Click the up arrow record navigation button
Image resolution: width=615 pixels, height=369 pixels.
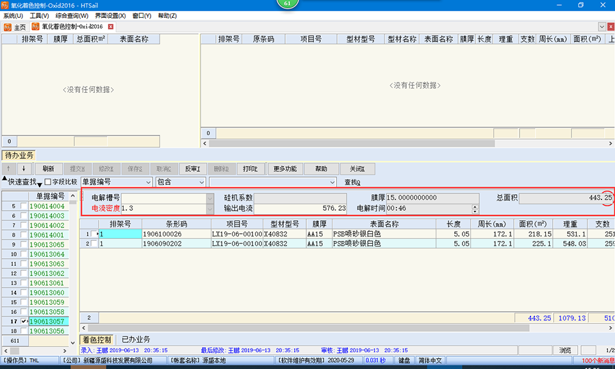pyautogui.click(x=10, y=169)
